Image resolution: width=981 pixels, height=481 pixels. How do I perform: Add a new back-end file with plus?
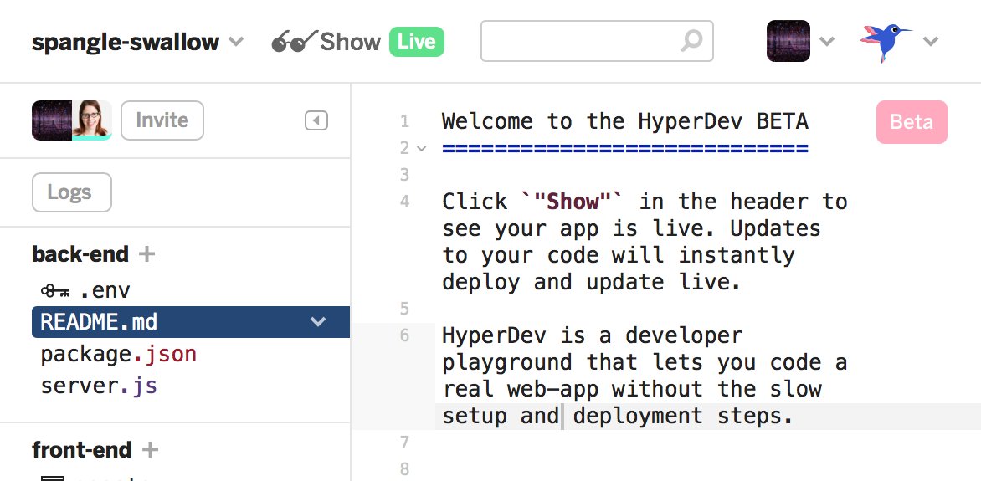tap(147, 254)
